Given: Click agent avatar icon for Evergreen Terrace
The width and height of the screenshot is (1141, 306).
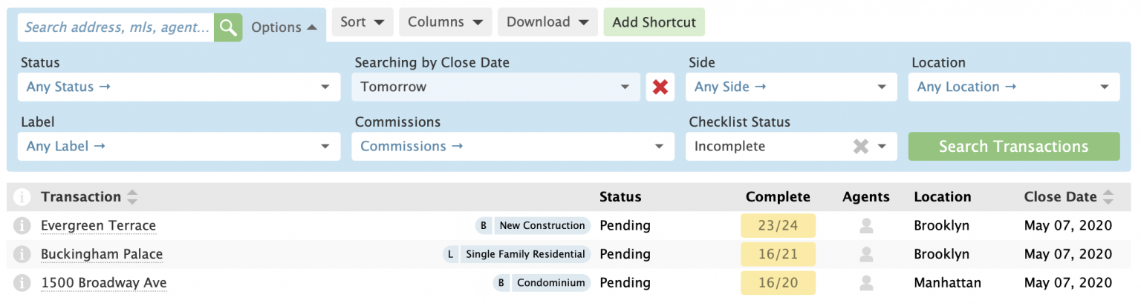Looking at the screenshot, I should pyautogui.click(x=866, y=225).
